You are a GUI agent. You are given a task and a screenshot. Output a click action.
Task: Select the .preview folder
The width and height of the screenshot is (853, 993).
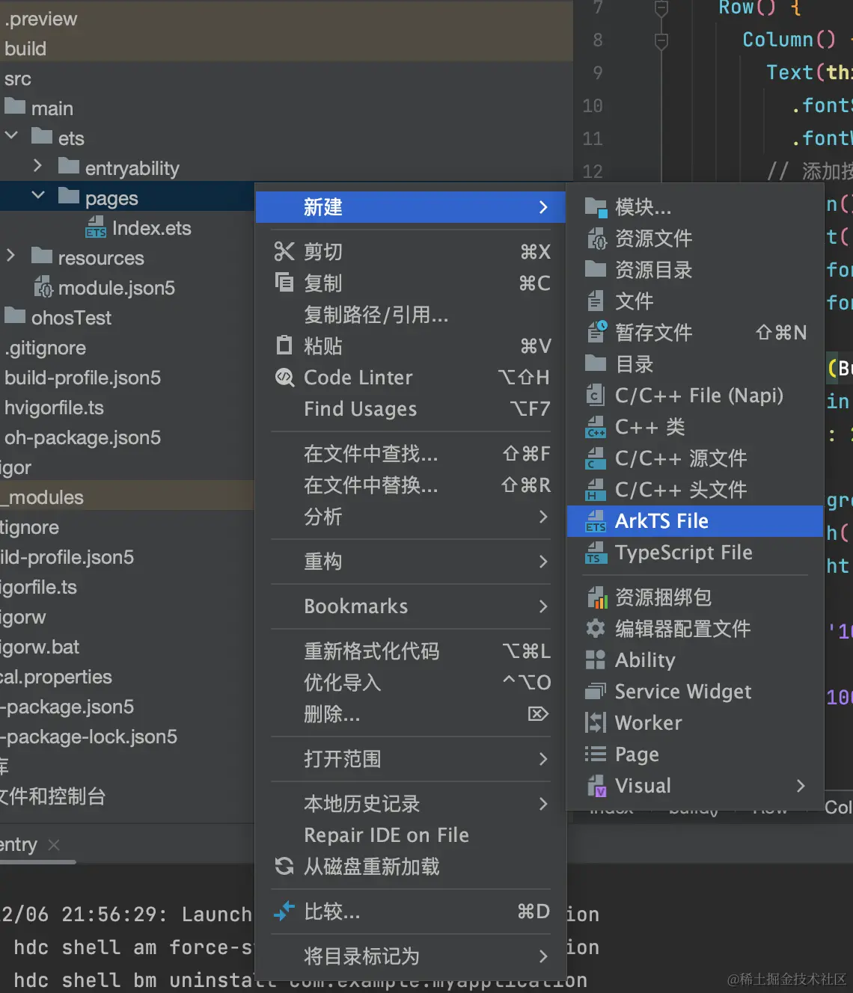pyautogui.click(x=40, y=19)
